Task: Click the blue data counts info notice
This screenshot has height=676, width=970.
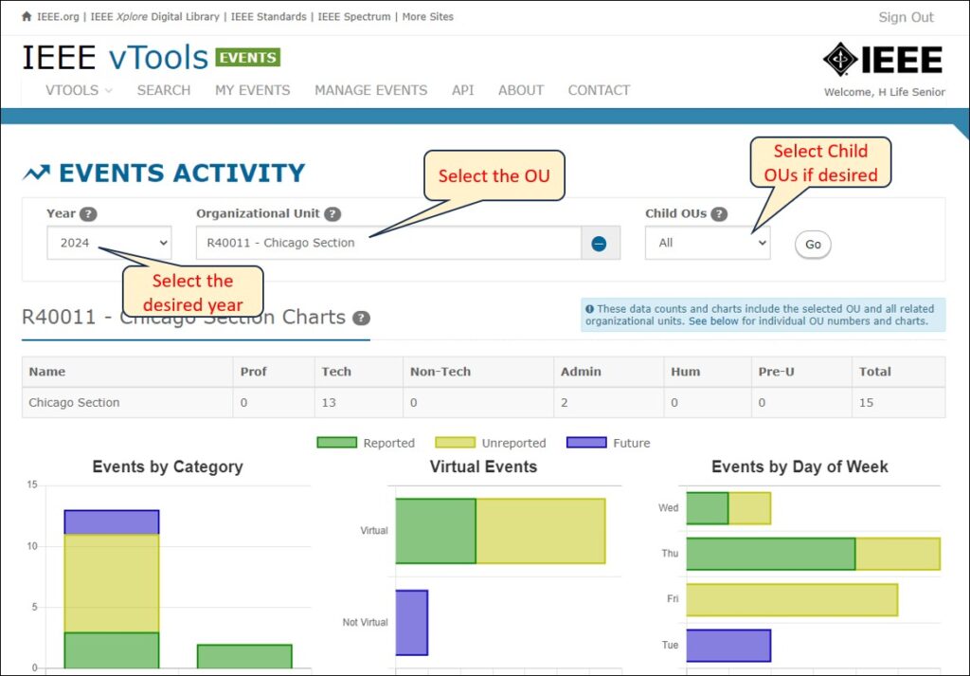Action: coord(763,315)
